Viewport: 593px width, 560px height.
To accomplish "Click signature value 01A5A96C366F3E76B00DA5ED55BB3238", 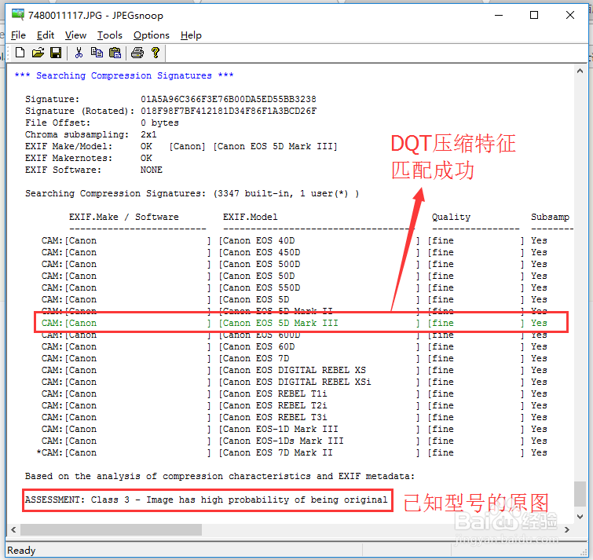I will tap(229, 99).
